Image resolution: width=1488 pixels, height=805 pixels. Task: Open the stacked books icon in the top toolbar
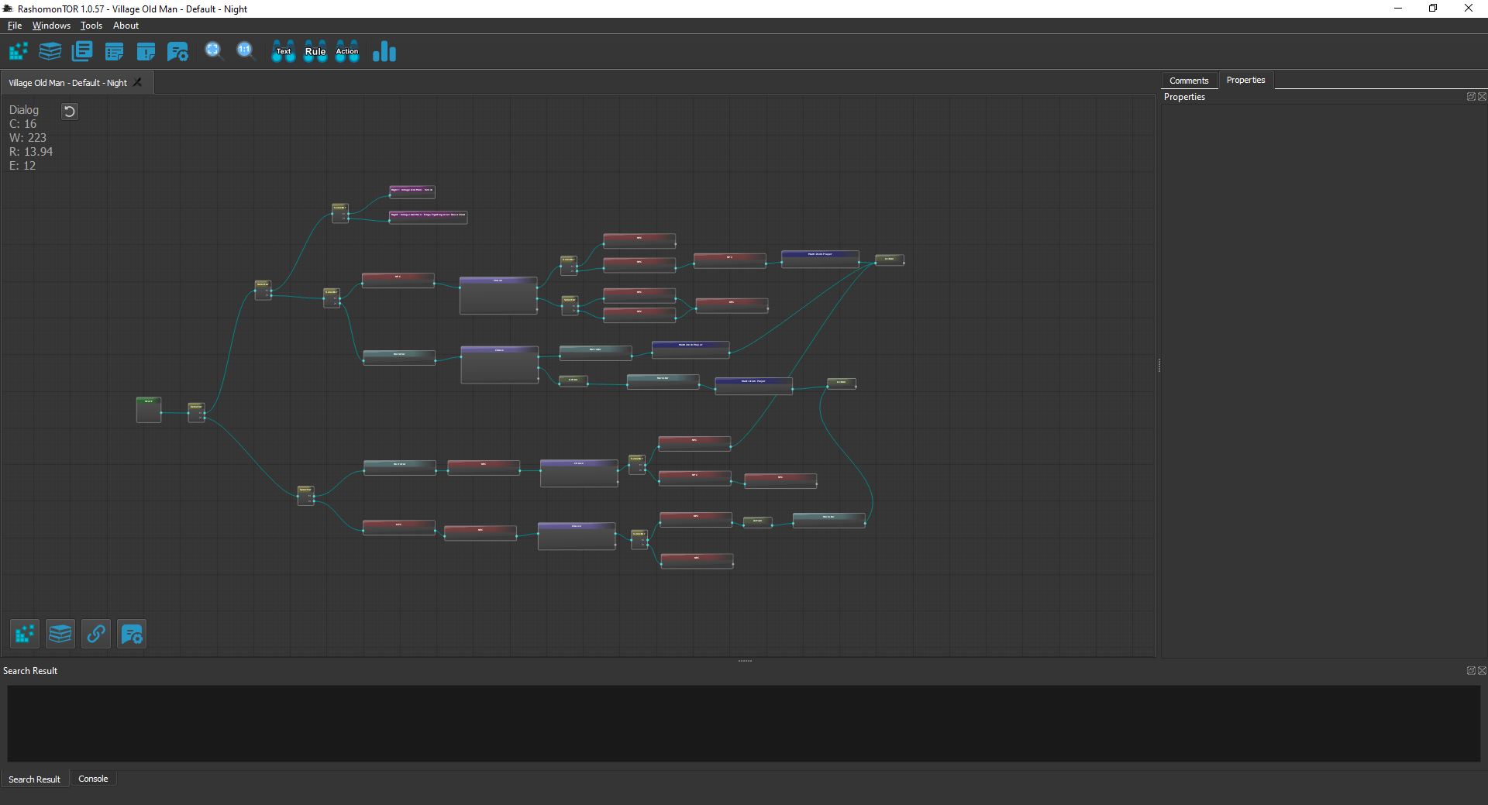[50, 52]
